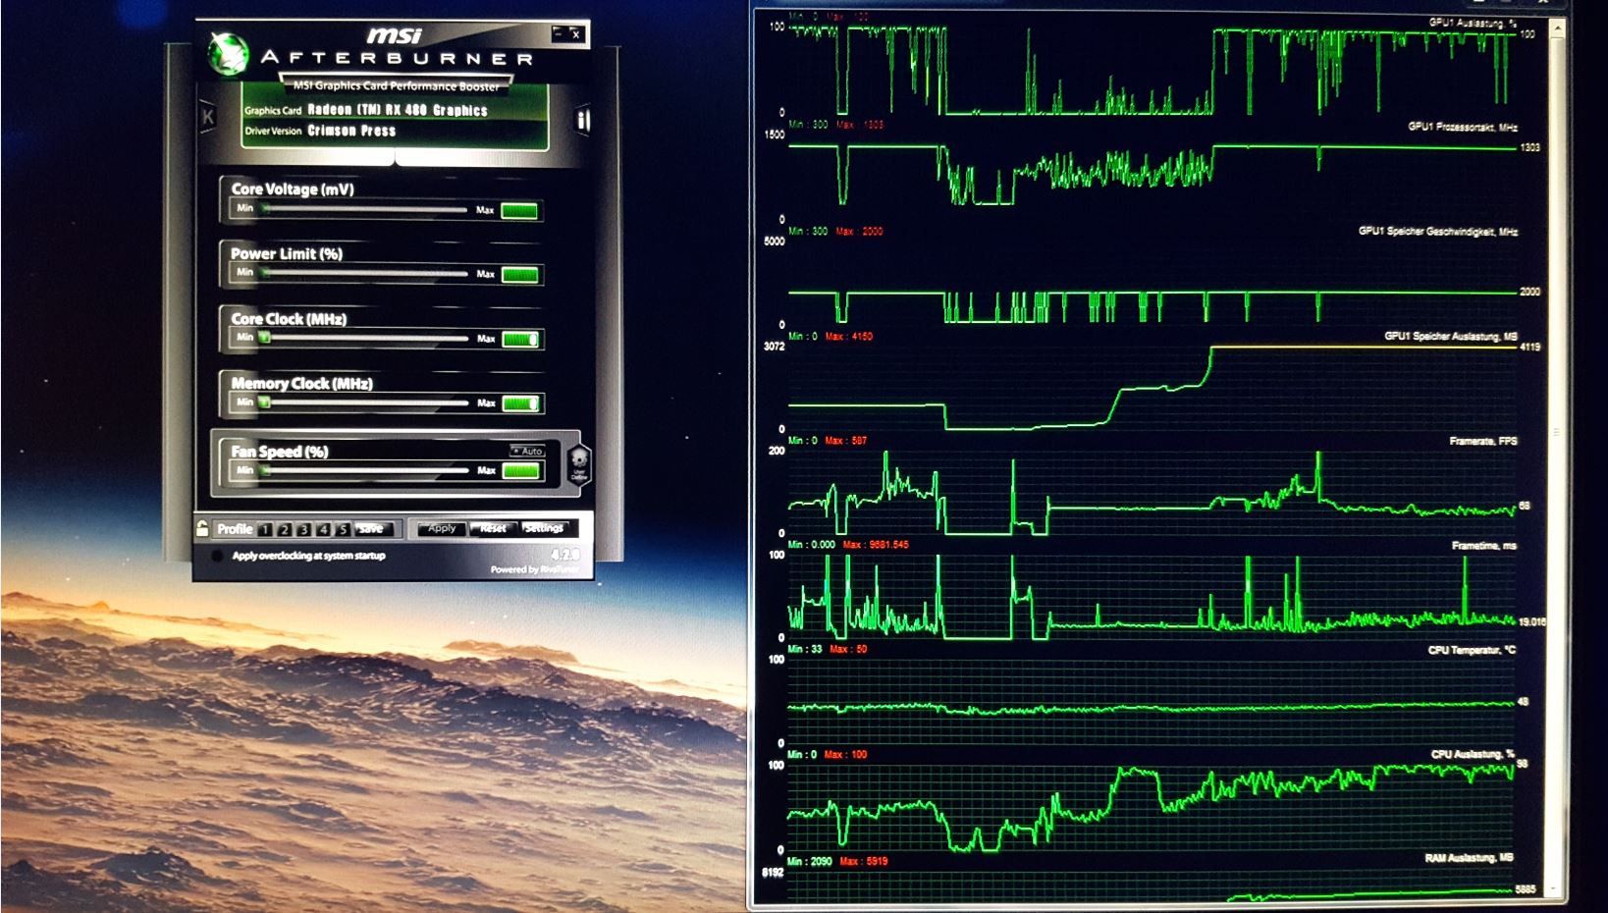Select profile slot 5
Image resolution: width=1608 pixels, height=913 pixels.
[343, 529]
